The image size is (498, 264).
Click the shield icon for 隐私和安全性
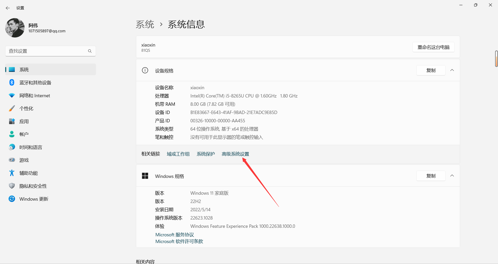12,186
